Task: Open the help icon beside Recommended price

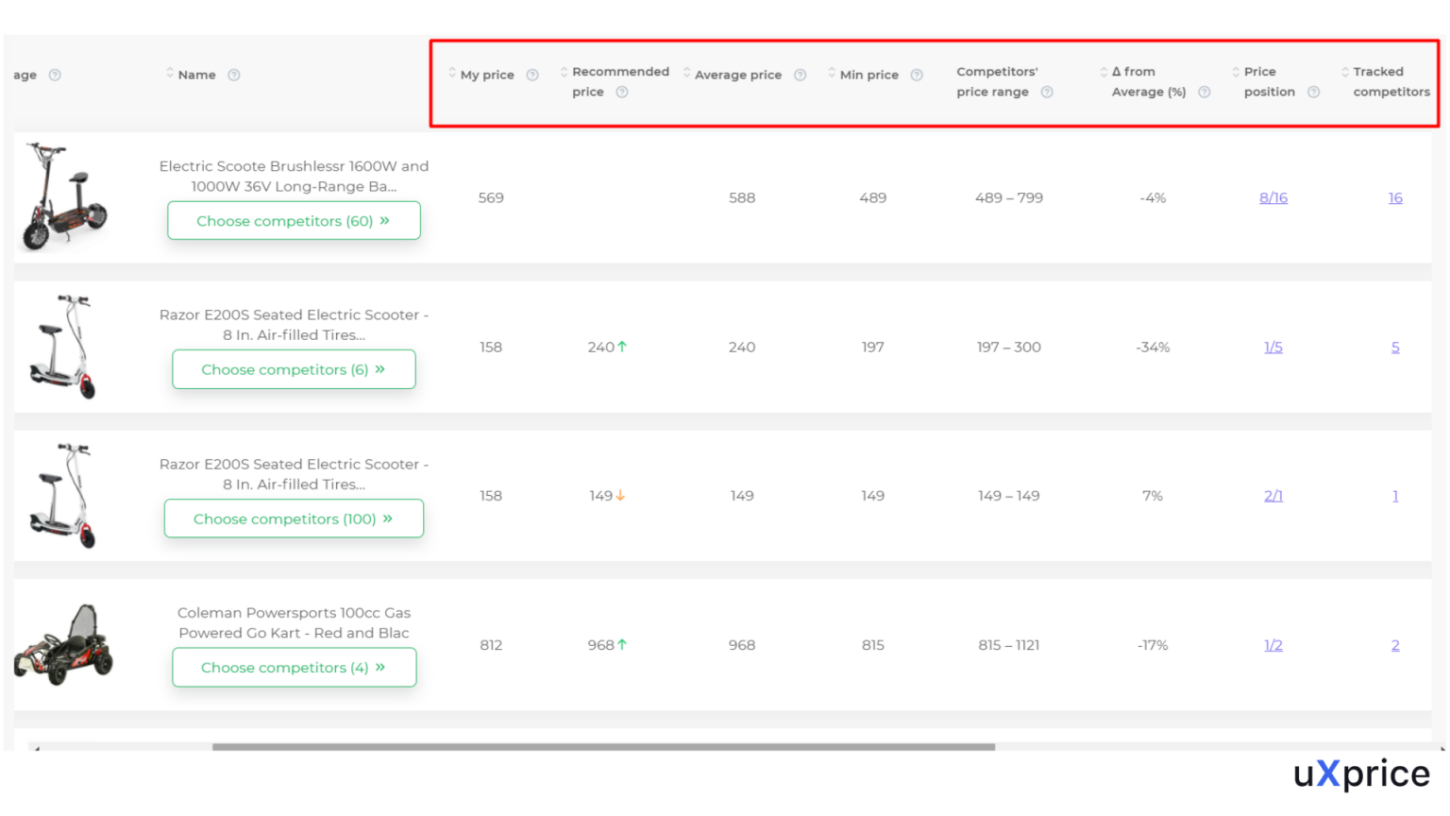Action: tap(621, 93)
